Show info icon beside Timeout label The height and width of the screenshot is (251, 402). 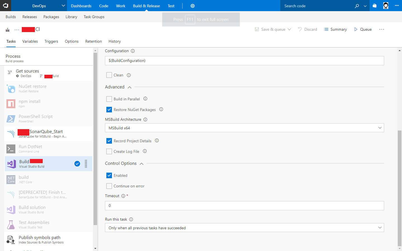pos(123,196)
